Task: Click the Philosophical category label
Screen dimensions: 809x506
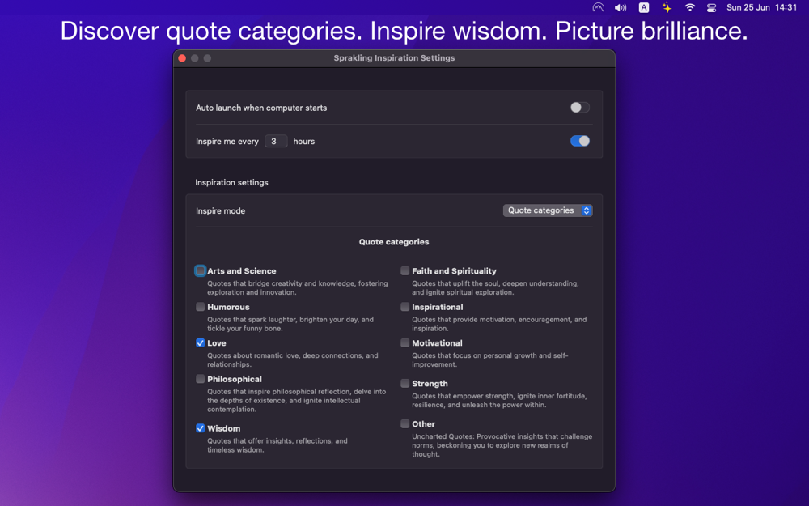Action: 235,379
